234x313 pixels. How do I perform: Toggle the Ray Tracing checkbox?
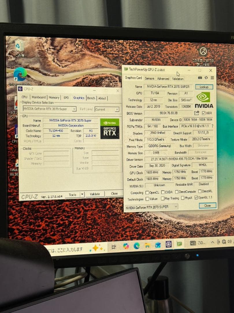[x=163, y=199]
